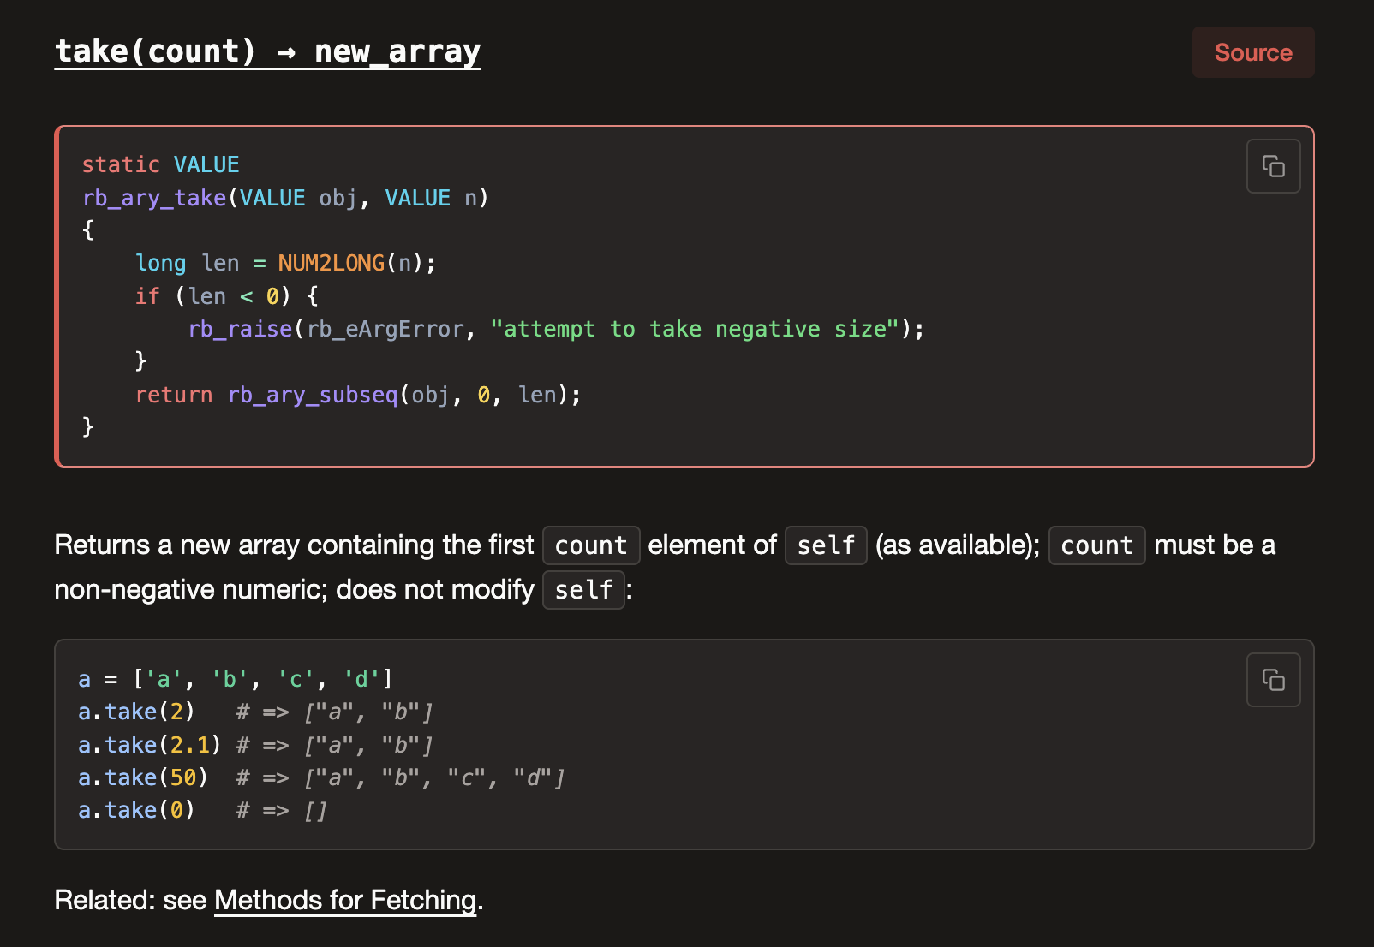Select the inline count code token
This screenshot has height=947, width=1374.
pyautogui.click(x=590, y=545)
